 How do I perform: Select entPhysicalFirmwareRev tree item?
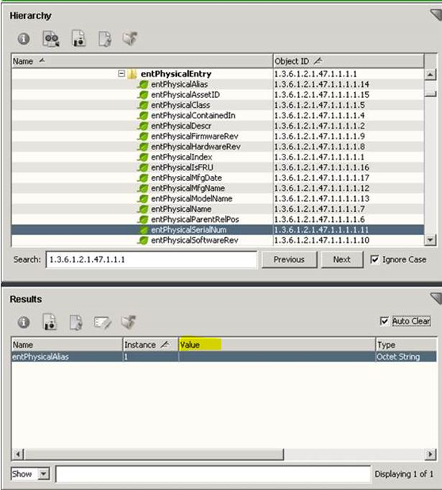pos(195,137)
